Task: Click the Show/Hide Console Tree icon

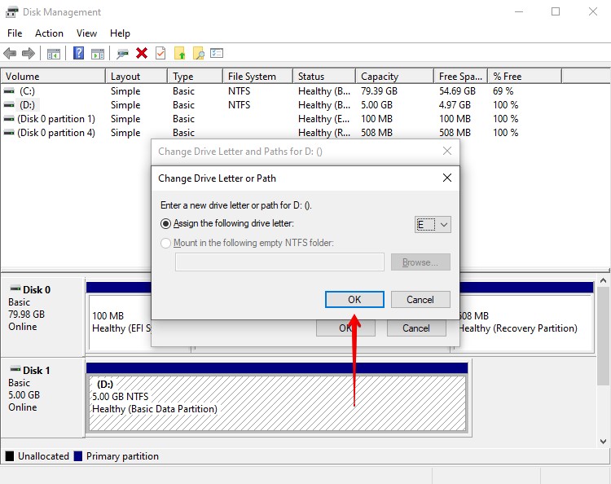Action: click(x=54, y=54)
